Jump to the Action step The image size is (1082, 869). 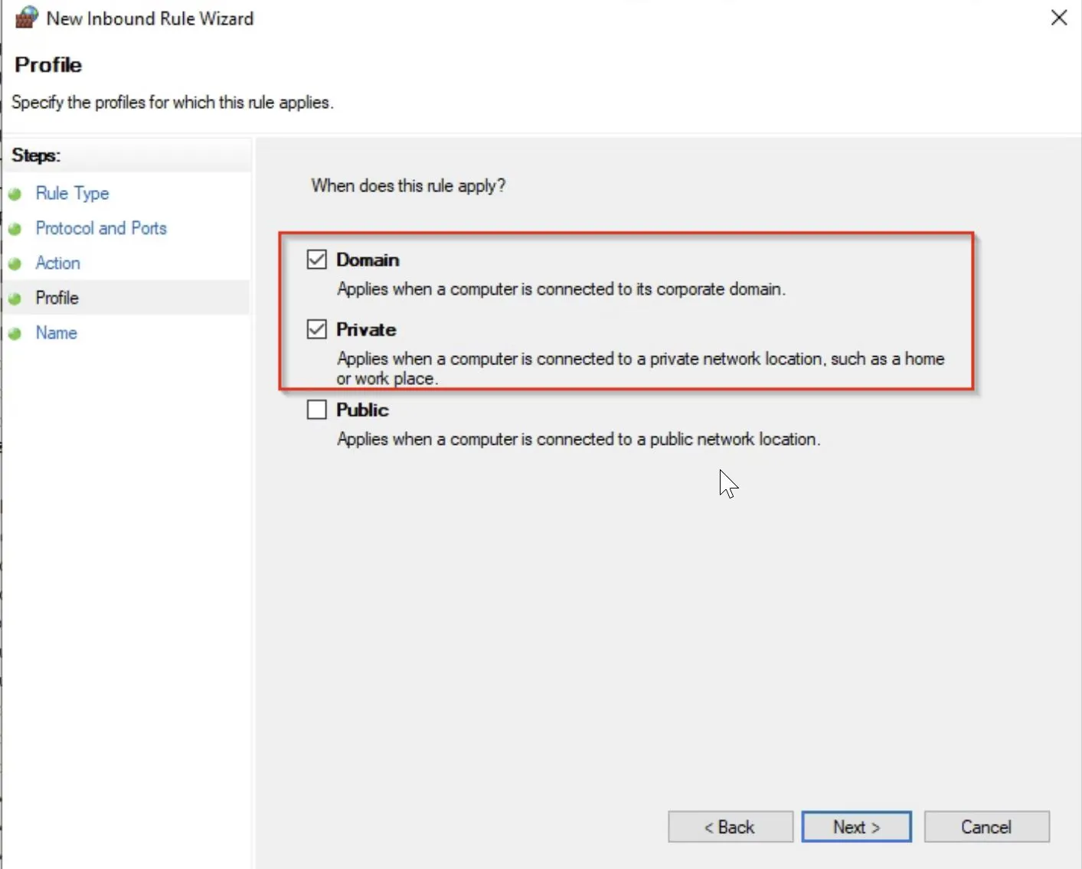click(57, 263)
